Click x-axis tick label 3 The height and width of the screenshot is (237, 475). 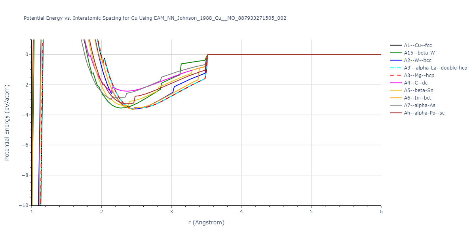[171, 212]
